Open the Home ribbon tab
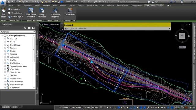This screenshot has height=110, width=196. click(x=11, y=5)
